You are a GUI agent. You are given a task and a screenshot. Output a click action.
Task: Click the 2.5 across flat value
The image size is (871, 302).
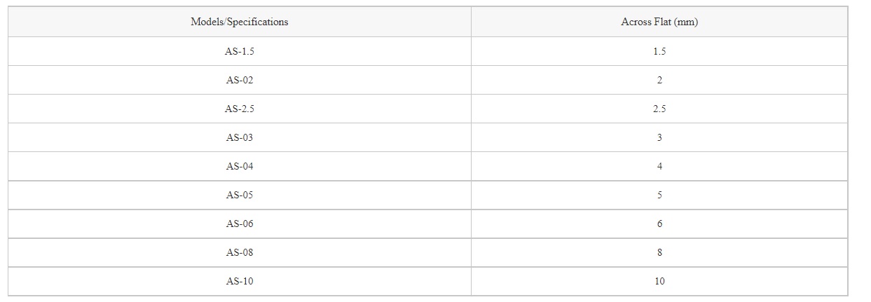point(659,109)
